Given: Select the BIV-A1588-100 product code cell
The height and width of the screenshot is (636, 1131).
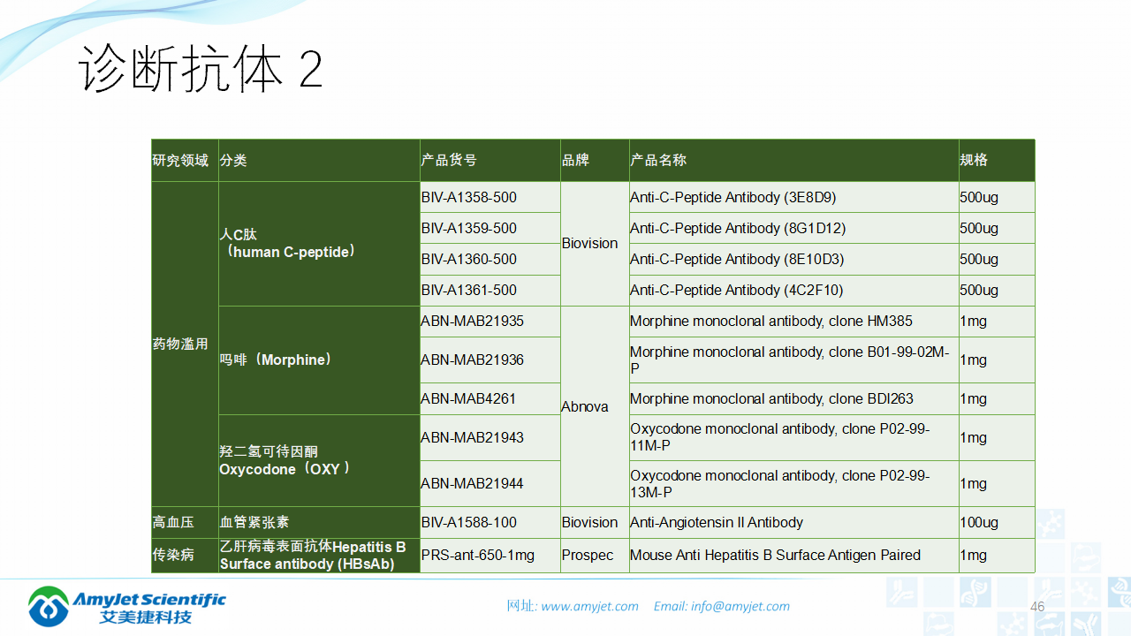Looking at the screenshot, I should [471, 522].
